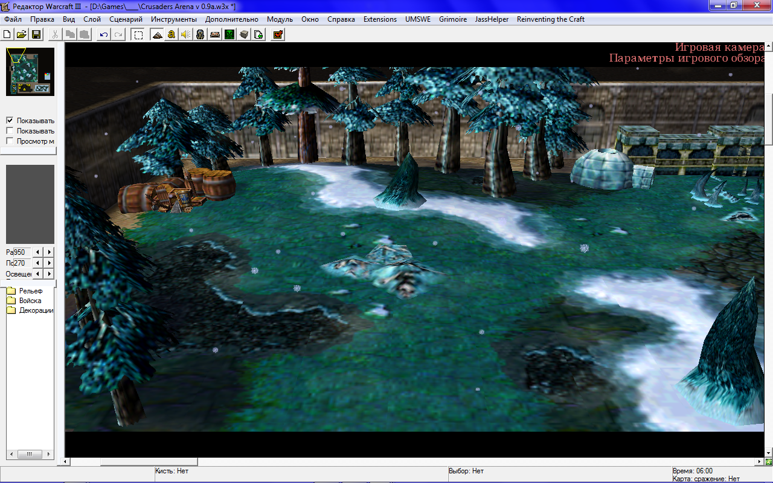The image size is (773, 483).
Task: Tick the unchecked Показывать checkbox
Action: (10, 130)
